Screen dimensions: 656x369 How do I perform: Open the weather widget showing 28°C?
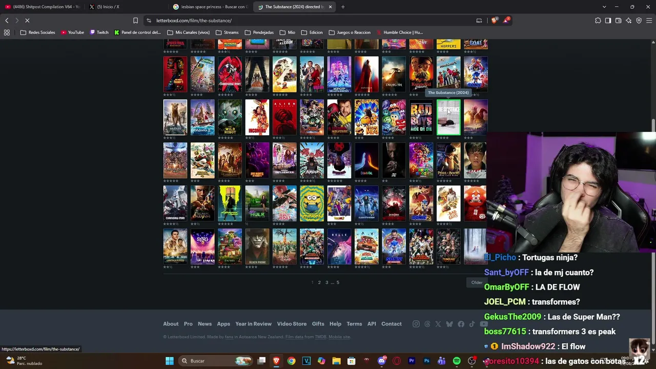pos(24,361)
